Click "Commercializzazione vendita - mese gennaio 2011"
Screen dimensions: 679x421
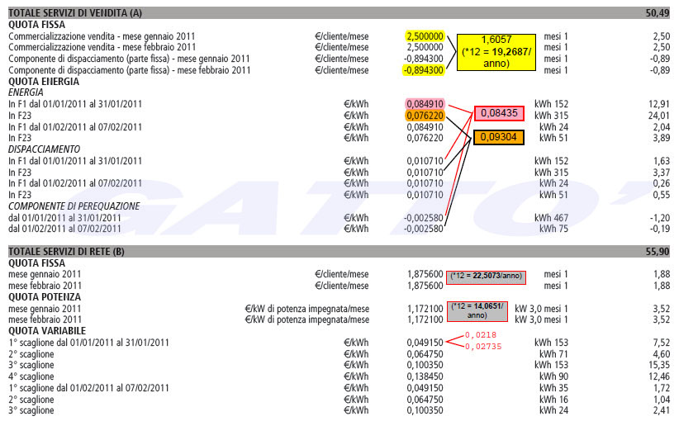[102, 36]
